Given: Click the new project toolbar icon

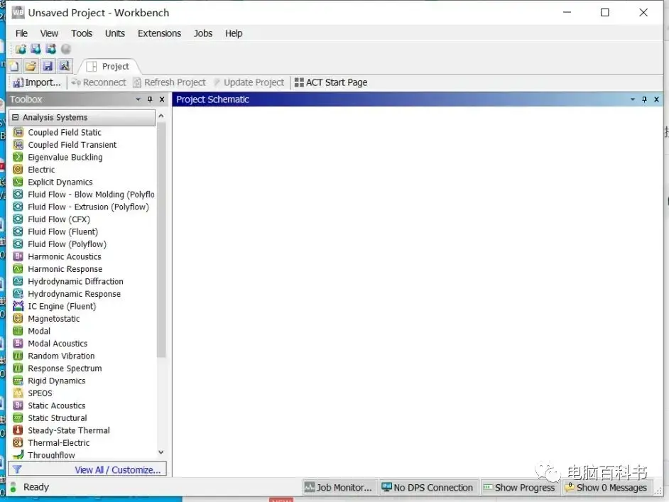Looking at the screenshot, I should click(x=14, y=66).
